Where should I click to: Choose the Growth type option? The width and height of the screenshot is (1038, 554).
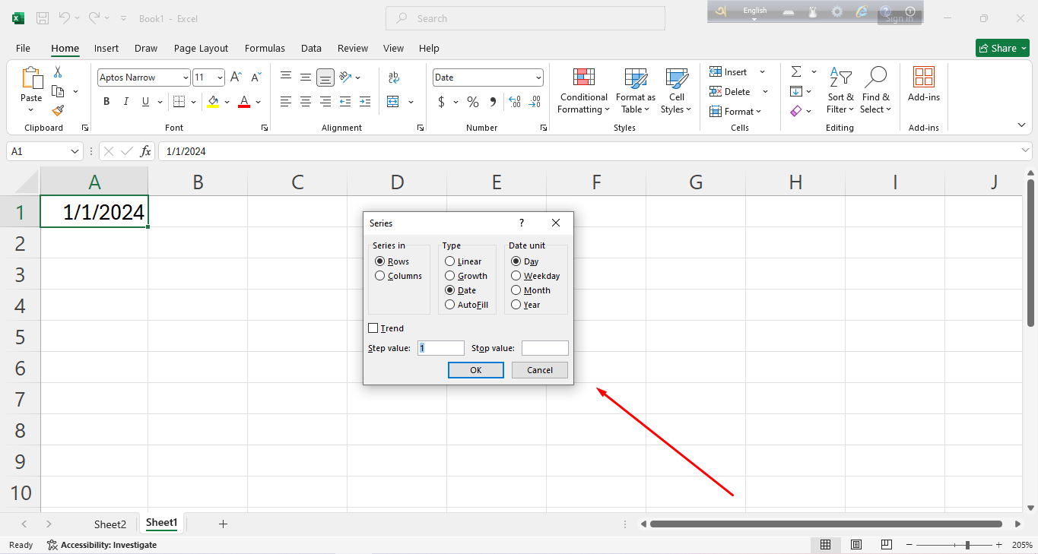[x=450, y=276]
